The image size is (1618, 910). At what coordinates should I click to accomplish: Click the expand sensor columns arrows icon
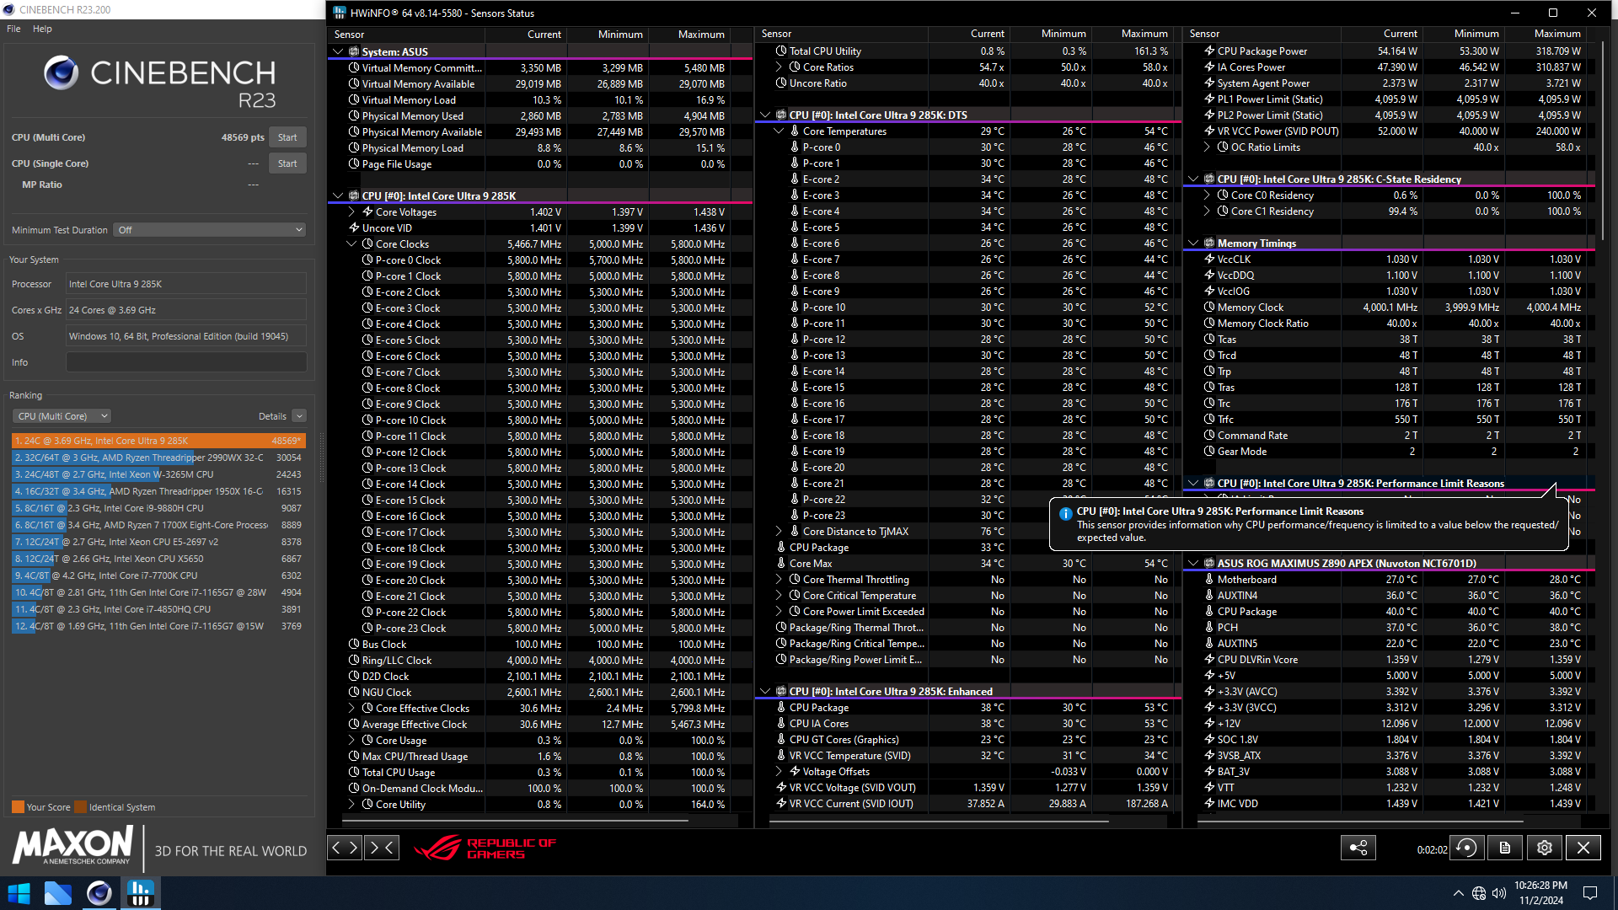tap(345, 848)
